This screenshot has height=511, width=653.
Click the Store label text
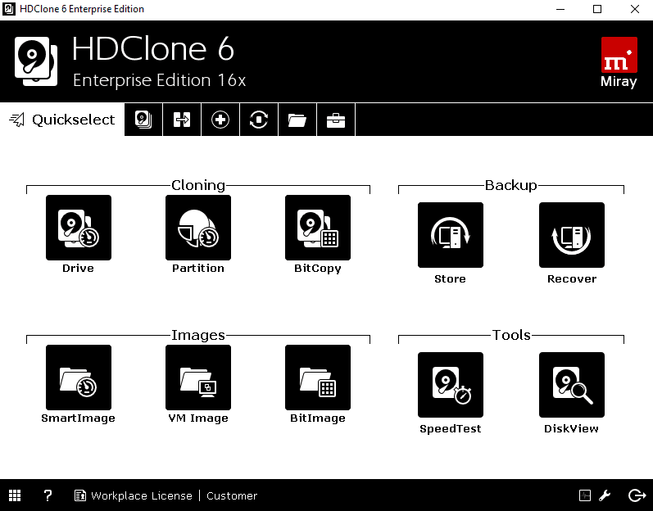coord(450,278)
